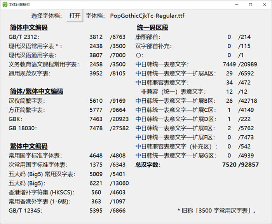The image size is (272, 224).
Task: Click the 常用国字标准字体表 label
Action: (x=35, y=156)
